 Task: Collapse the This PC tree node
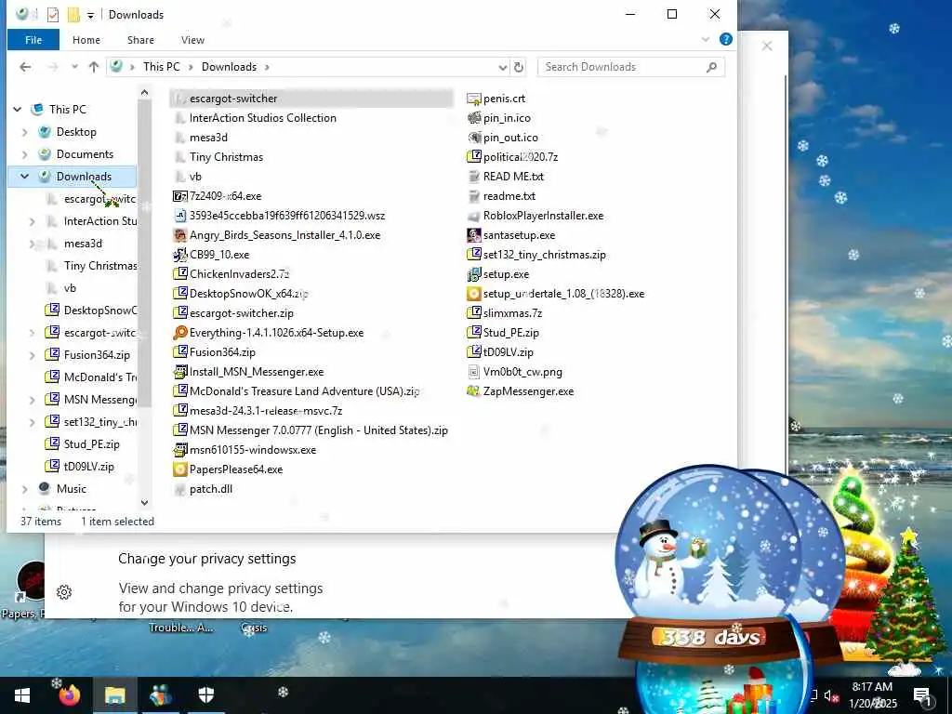(17, 110)
